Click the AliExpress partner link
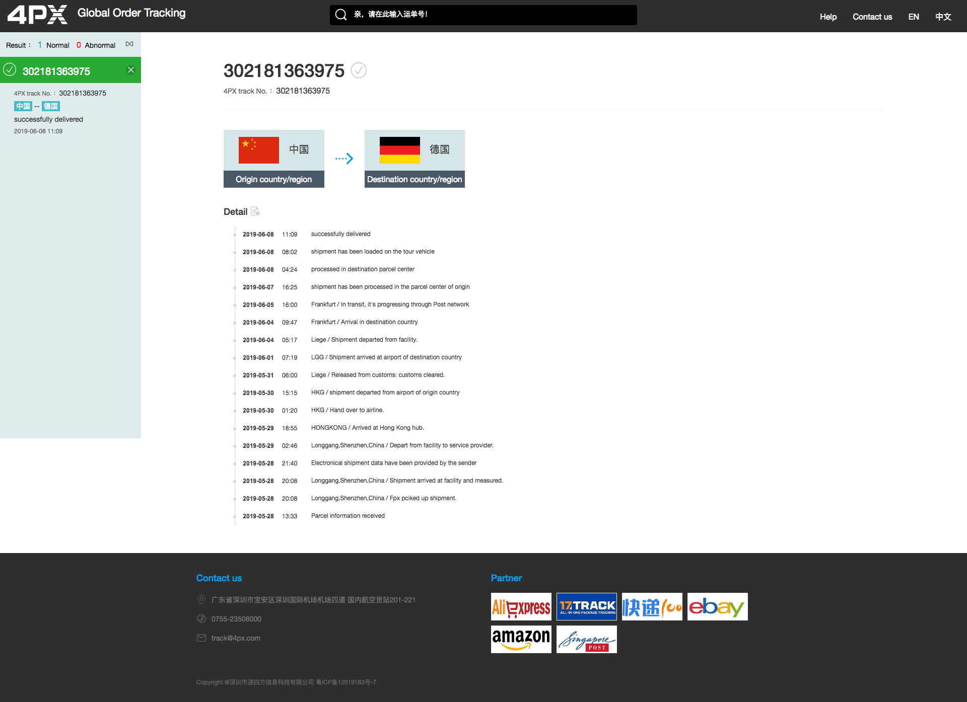Viewport: 967px width, 702px height. (521, 607)
